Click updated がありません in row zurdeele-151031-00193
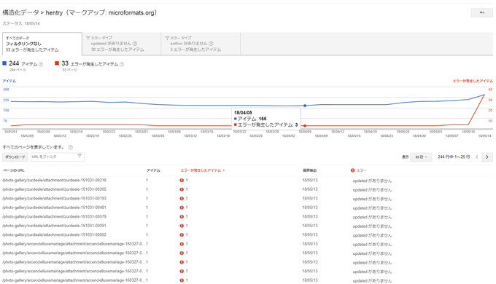 [x=372, y=199]
